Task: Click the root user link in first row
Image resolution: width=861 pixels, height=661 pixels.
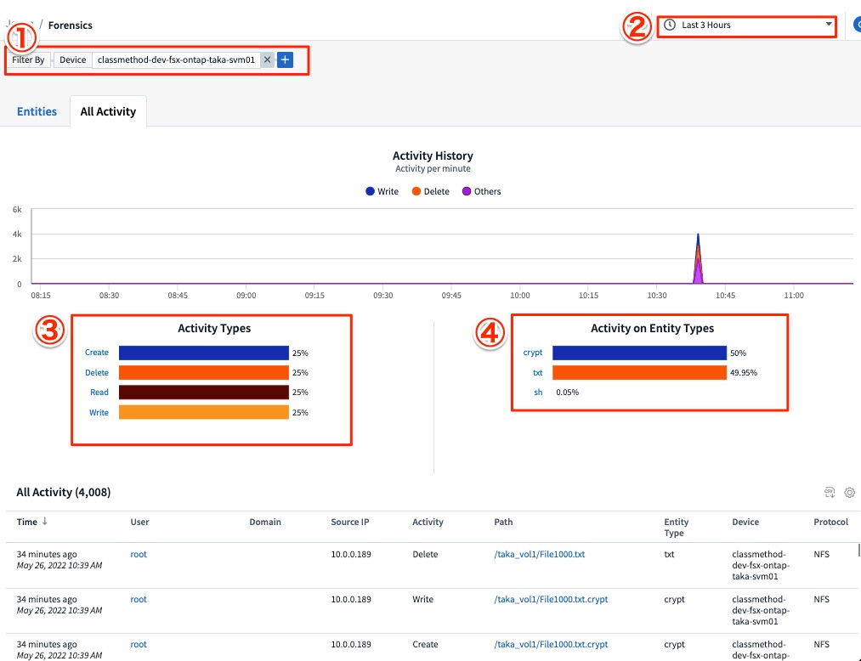Action: (x=138, y=554)
